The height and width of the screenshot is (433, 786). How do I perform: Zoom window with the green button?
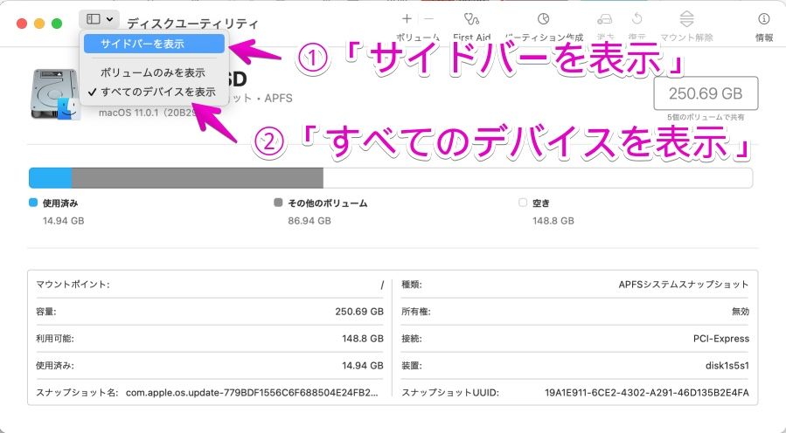tap(57, 24)
